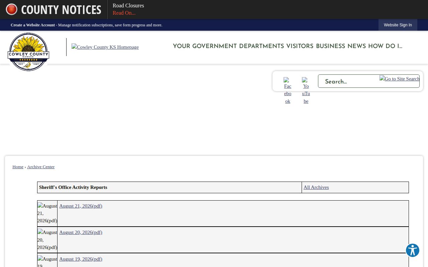428x267 pixels.
Task: Open the Facebook social icon
Action: coord(288,90)
